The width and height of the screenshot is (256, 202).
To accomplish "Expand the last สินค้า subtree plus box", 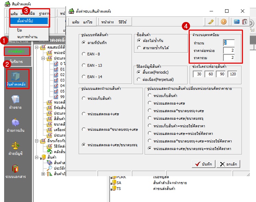I will click(43, 174).
